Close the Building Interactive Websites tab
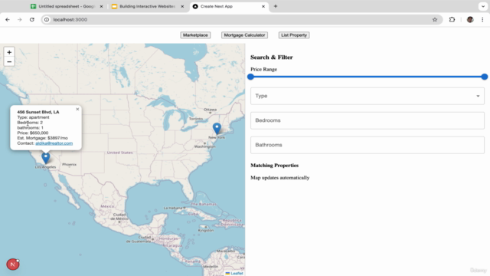Viewport: 490px width, 276px height. point(182,6)
